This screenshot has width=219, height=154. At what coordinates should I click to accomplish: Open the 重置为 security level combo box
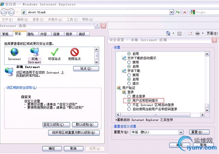point(157,132)
